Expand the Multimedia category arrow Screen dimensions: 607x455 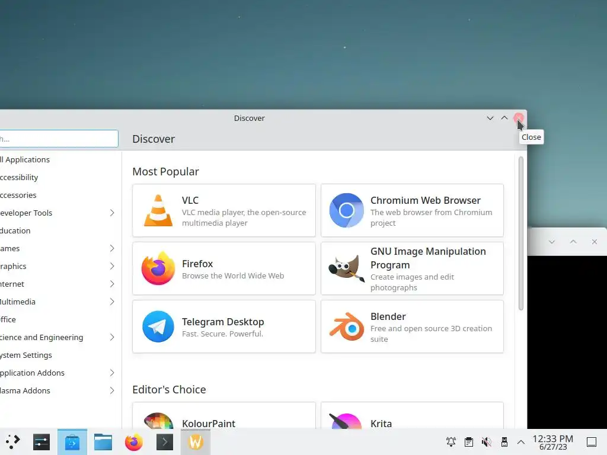(x=112, y=302)
